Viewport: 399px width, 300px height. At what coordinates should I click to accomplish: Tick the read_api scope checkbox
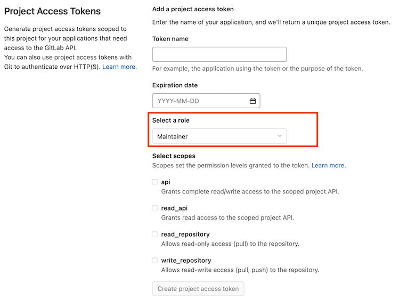point(155,208)
